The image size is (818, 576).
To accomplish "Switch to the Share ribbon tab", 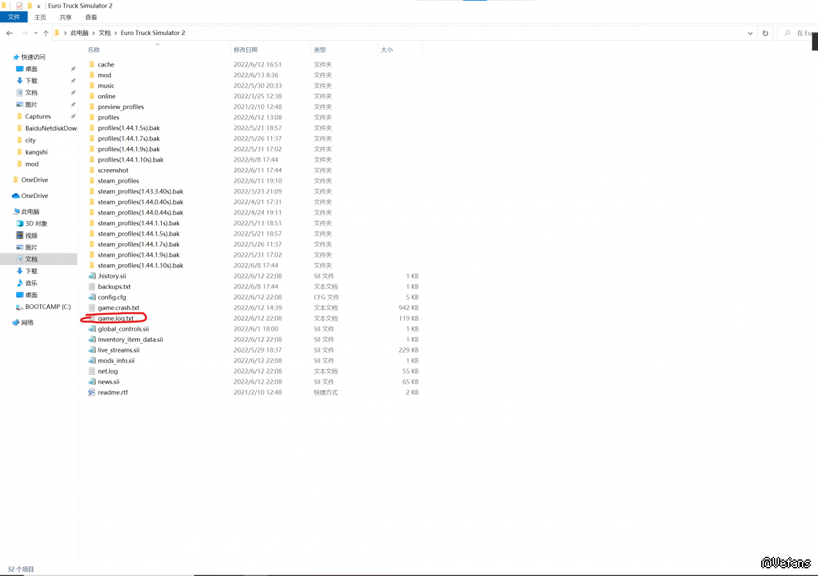I will [x=66, y=17].
